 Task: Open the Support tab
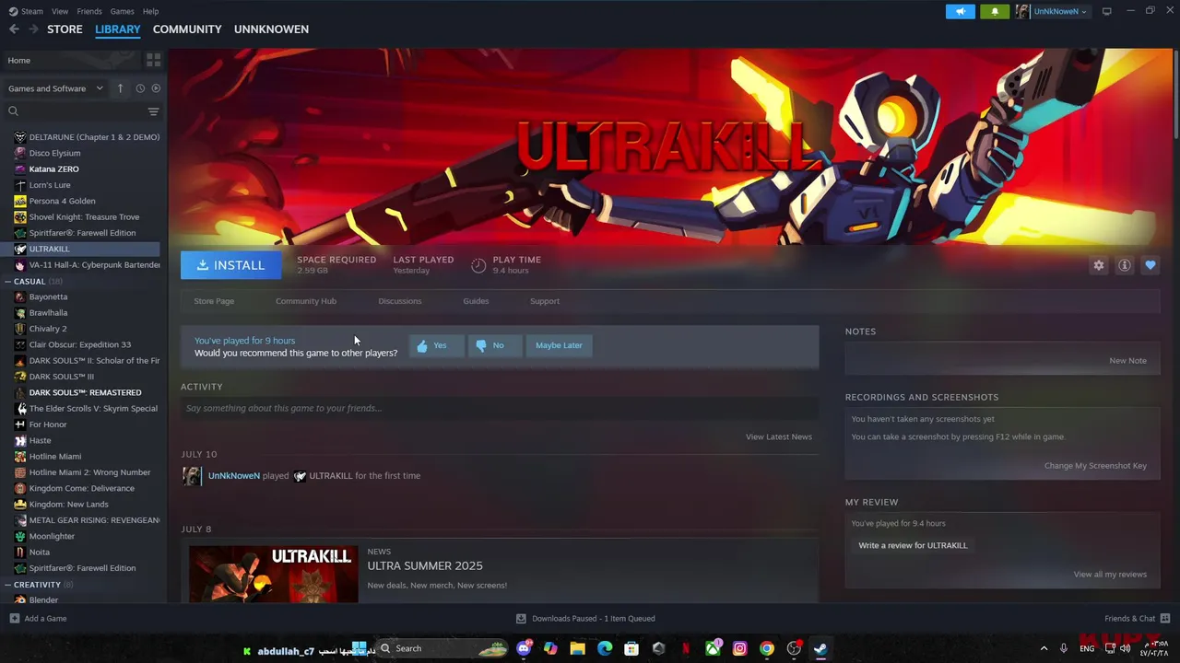click(x=545, y=301)
